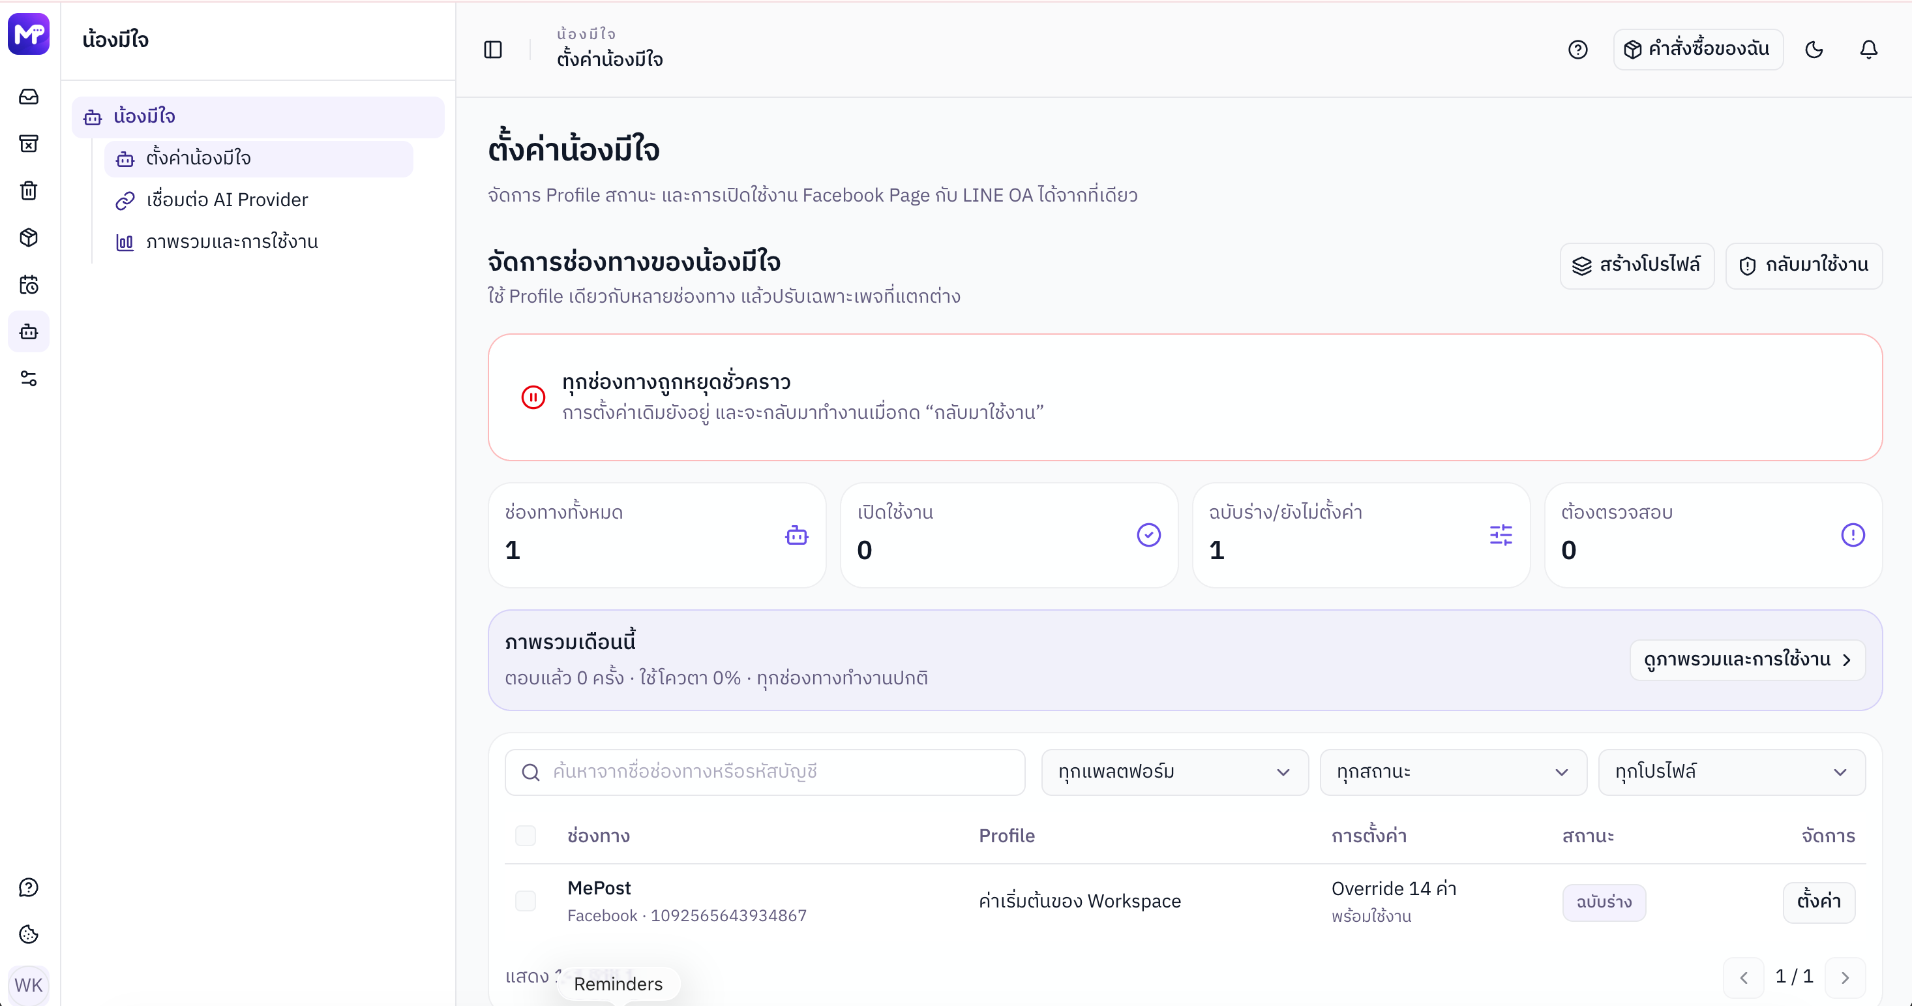
Task: Open the cookie icon in left rail
Action: pos(29,935)
